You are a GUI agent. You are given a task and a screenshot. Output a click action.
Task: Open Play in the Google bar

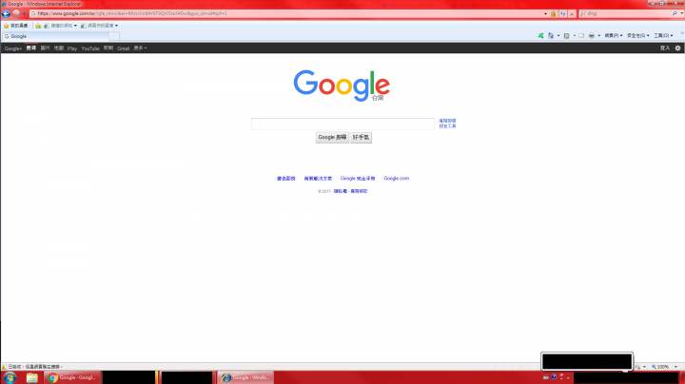[x=72, y=48]
